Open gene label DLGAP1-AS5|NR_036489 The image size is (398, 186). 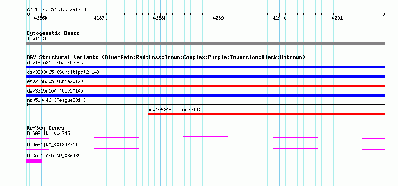pyautogui.click(x=54, y=156)
